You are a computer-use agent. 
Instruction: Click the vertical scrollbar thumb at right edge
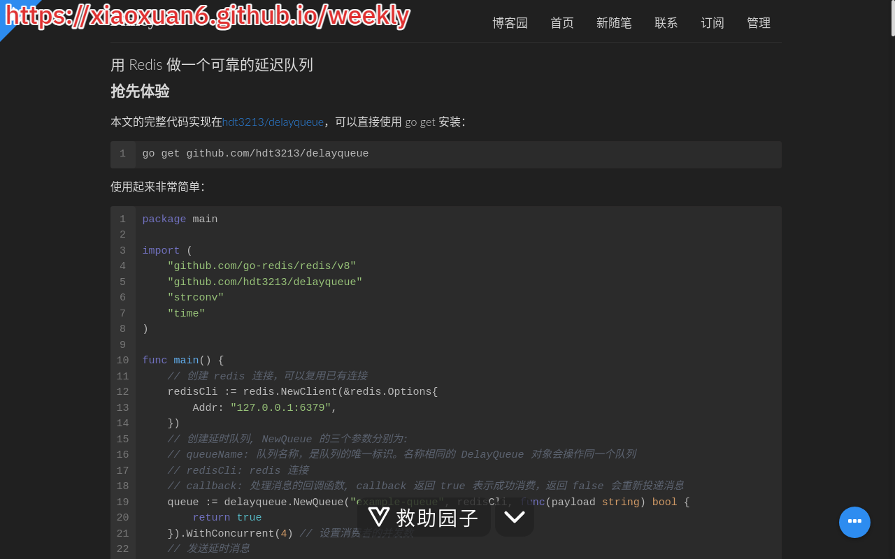[x=893, y=17]
